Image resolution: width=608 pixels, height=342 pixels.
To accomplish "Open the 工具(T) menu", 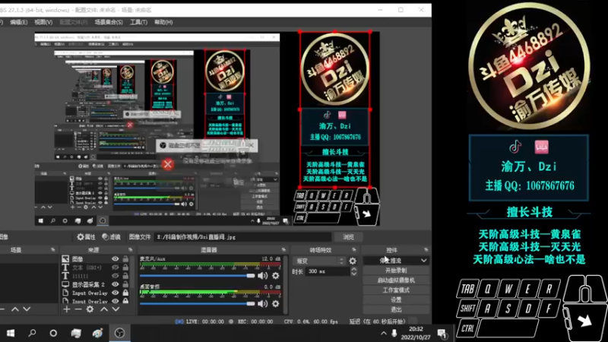I will (x=138, y=22).
